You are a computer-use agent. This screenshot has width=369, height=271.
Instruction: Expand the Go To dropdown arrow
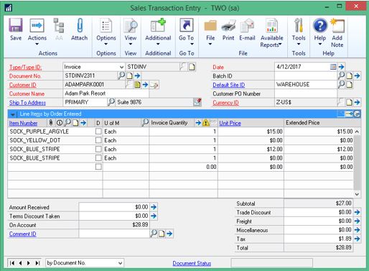coord(192,44)
